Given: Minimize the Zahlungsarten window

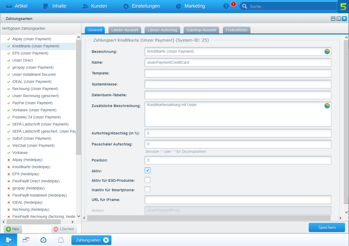Looking at the screenshot, I should coord(333,19).
